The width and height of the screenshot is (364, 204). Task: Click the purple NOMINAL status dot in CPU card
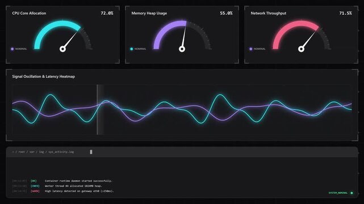tap(12, 49)
